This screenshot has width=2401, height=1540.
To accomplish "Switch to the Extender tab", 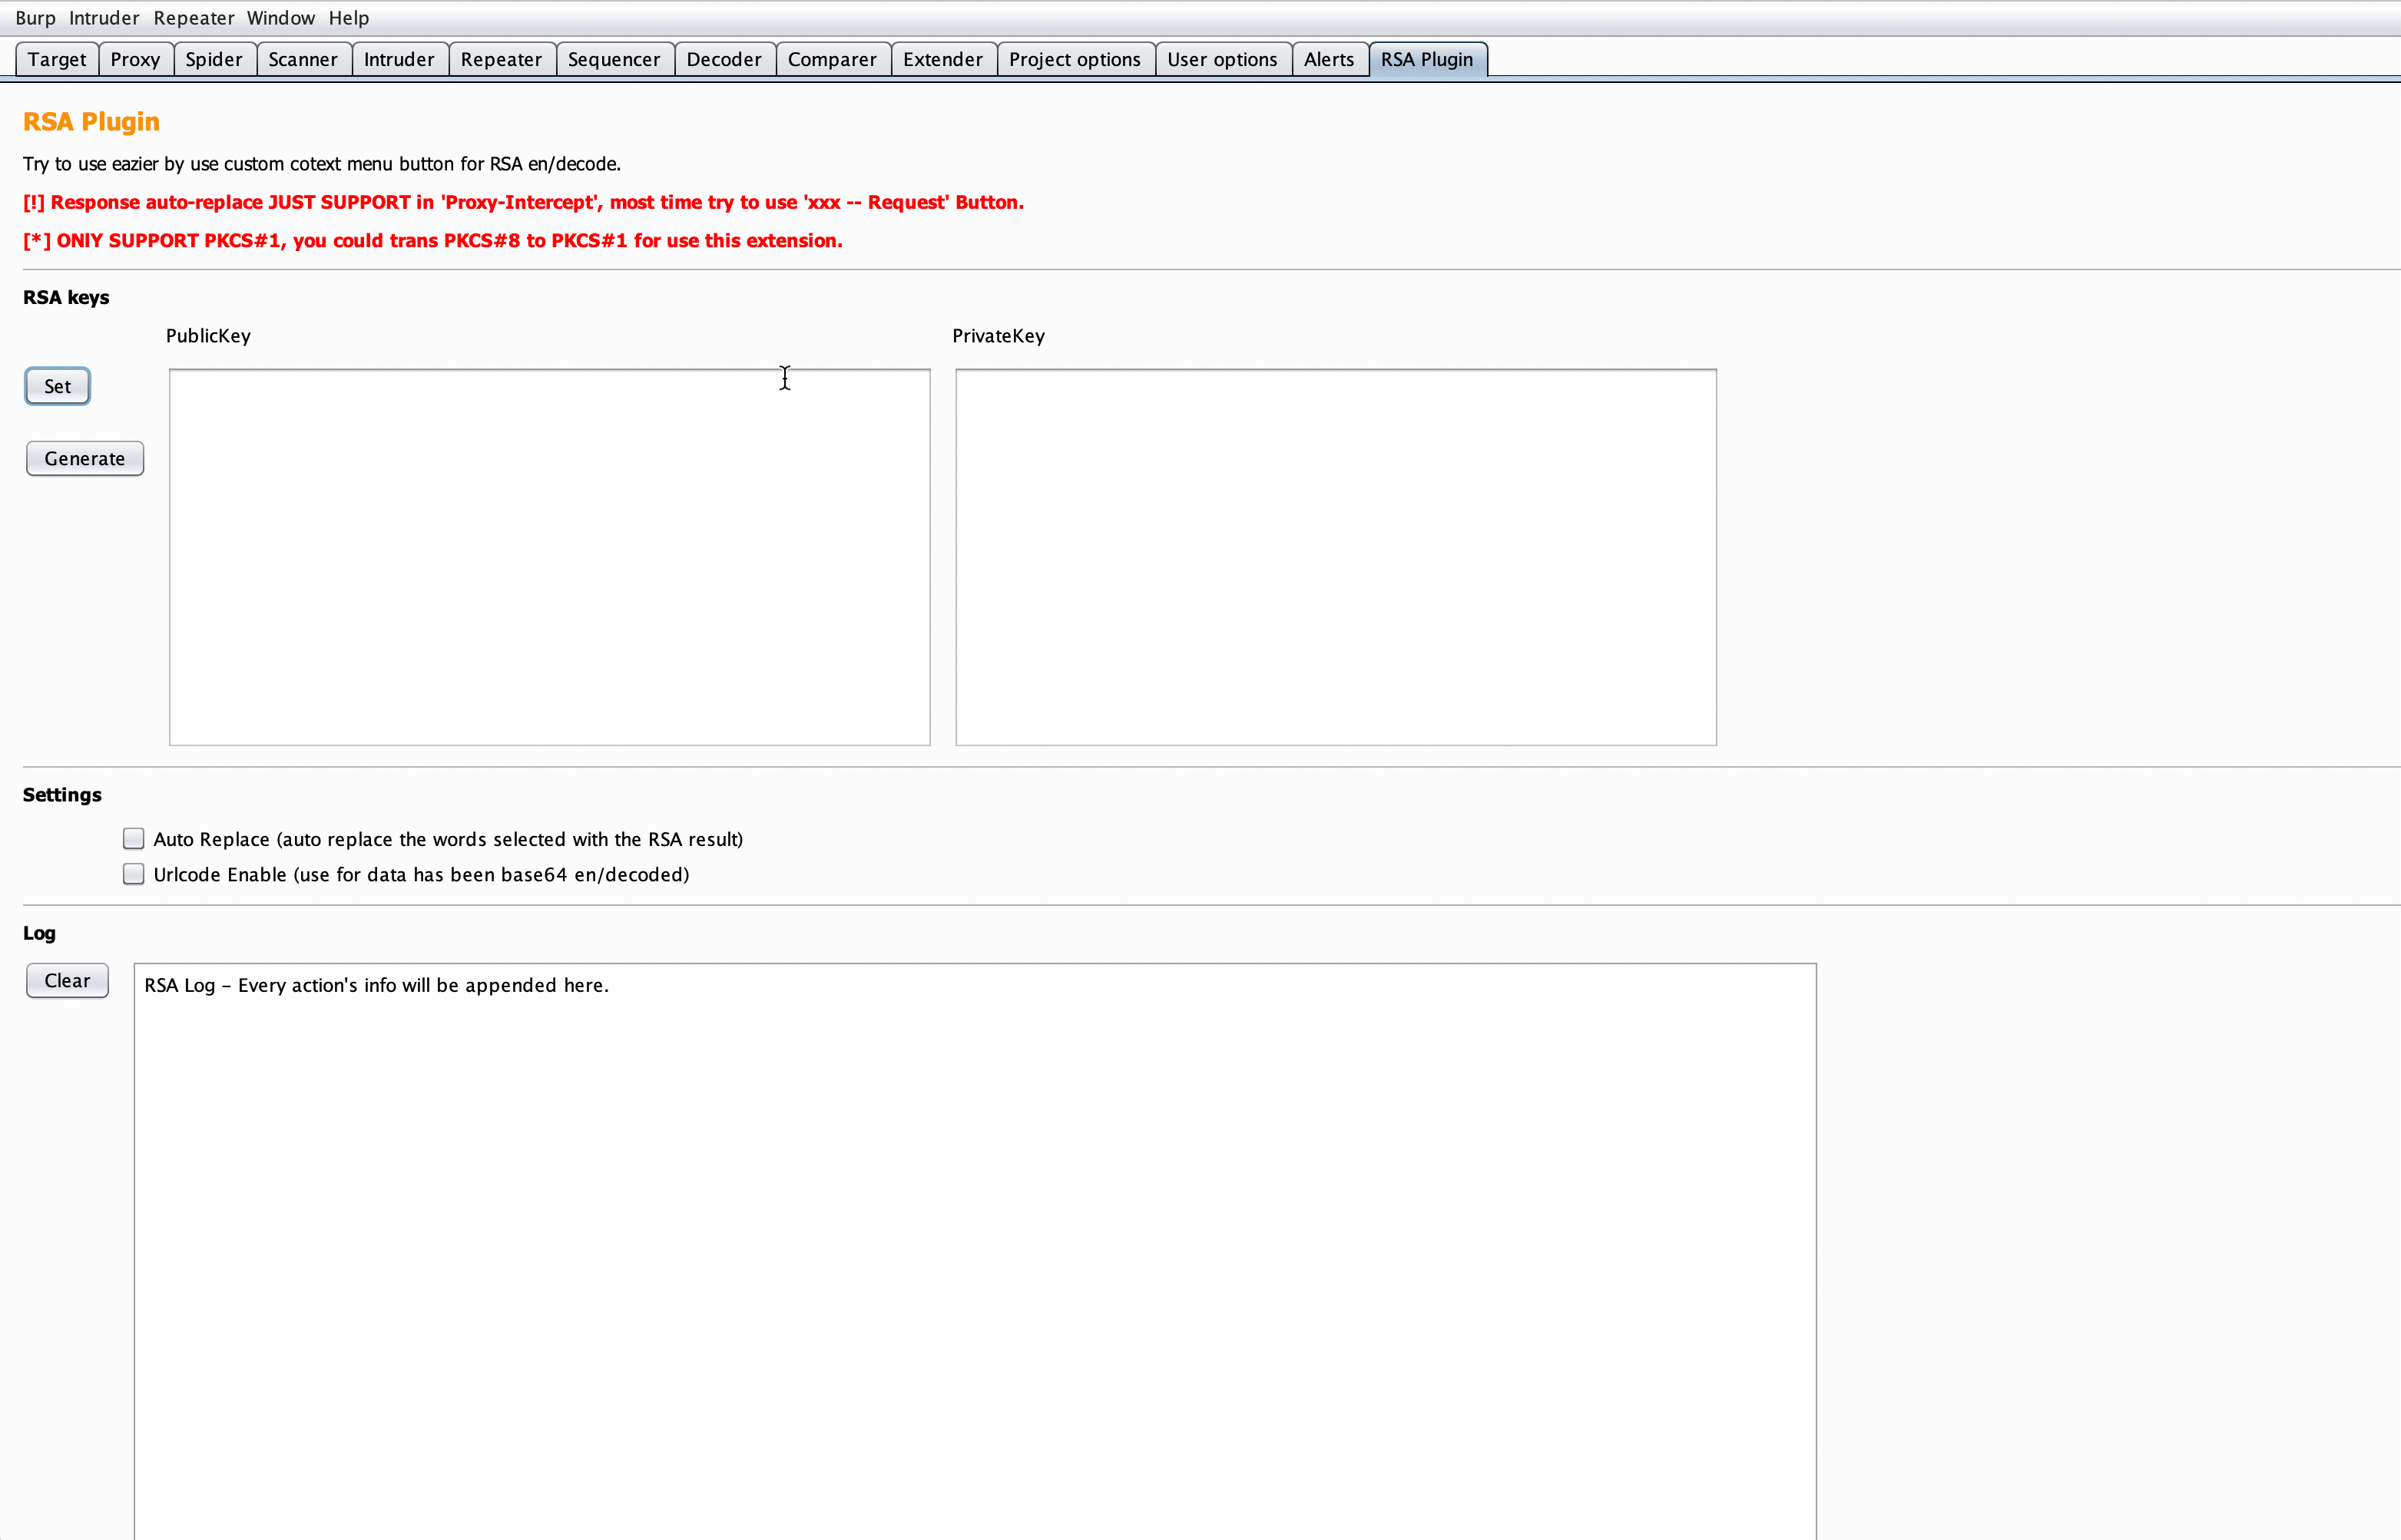I will click(x=942, y=59).
